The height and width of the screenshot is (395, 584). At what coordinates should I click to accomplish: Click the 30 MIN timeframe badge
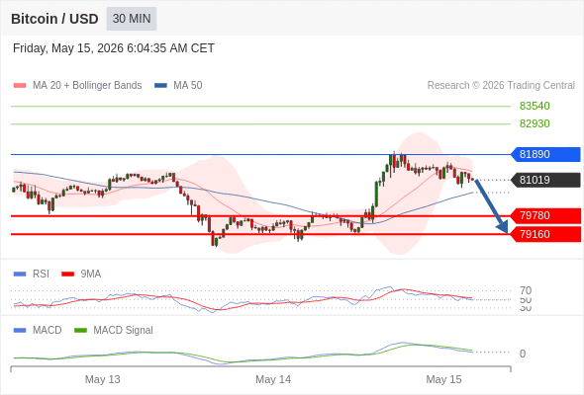132,19
